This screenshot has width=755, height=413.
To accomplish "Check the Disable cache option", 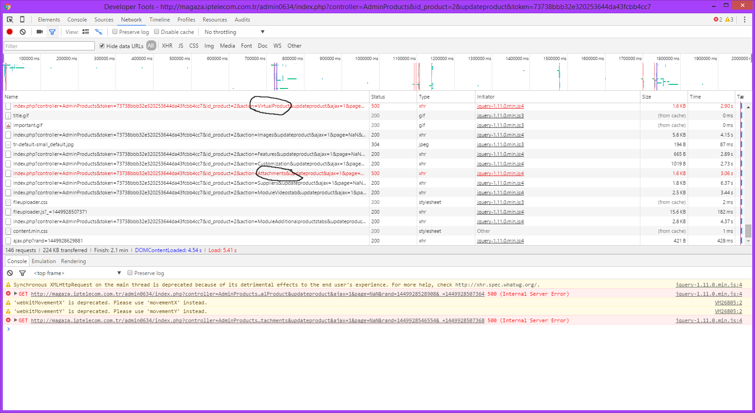I will click(157, 32).
